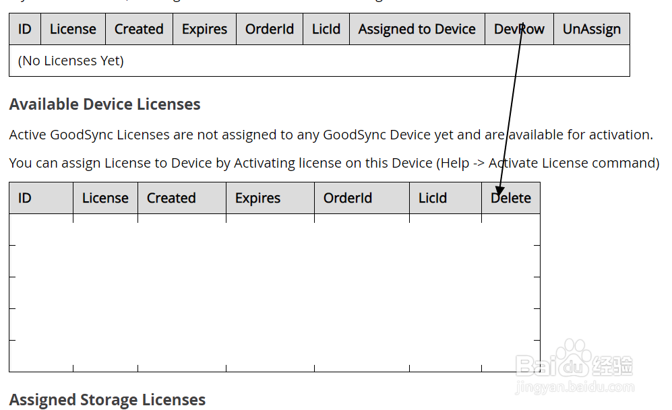Image resolution: width=672 pixels, height=410 pixels.
Task: Click the License header in the available licenses table
Action: click(105, 198)
